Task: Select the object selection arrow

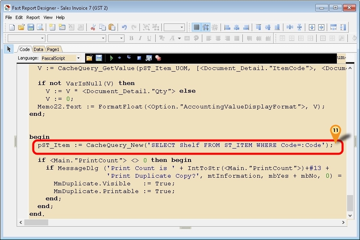Action: coord(9,49)
